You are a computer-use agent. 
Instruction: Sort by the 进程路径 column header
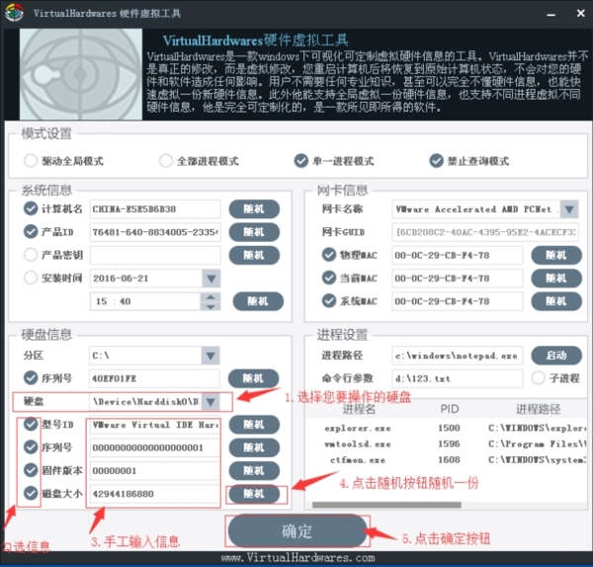click(x=538, y=409)
